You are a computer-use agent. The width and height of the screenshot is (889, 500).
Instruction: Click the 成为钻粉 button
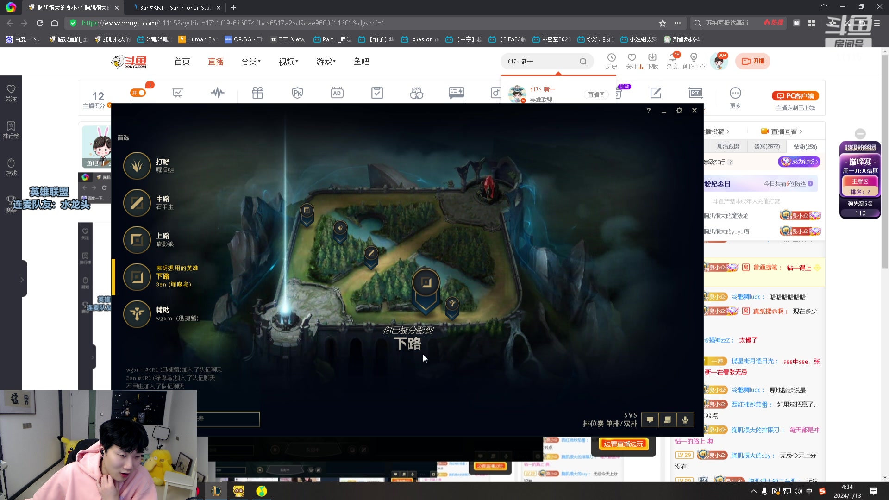tap(799, 162)
